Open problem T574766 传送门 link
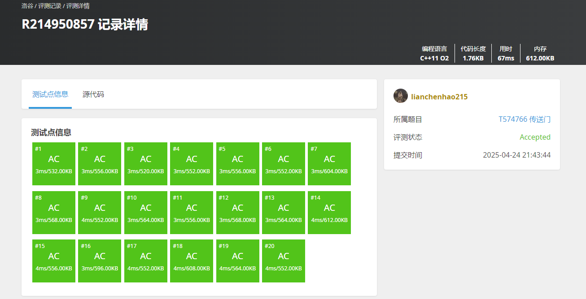 [524, 120]
